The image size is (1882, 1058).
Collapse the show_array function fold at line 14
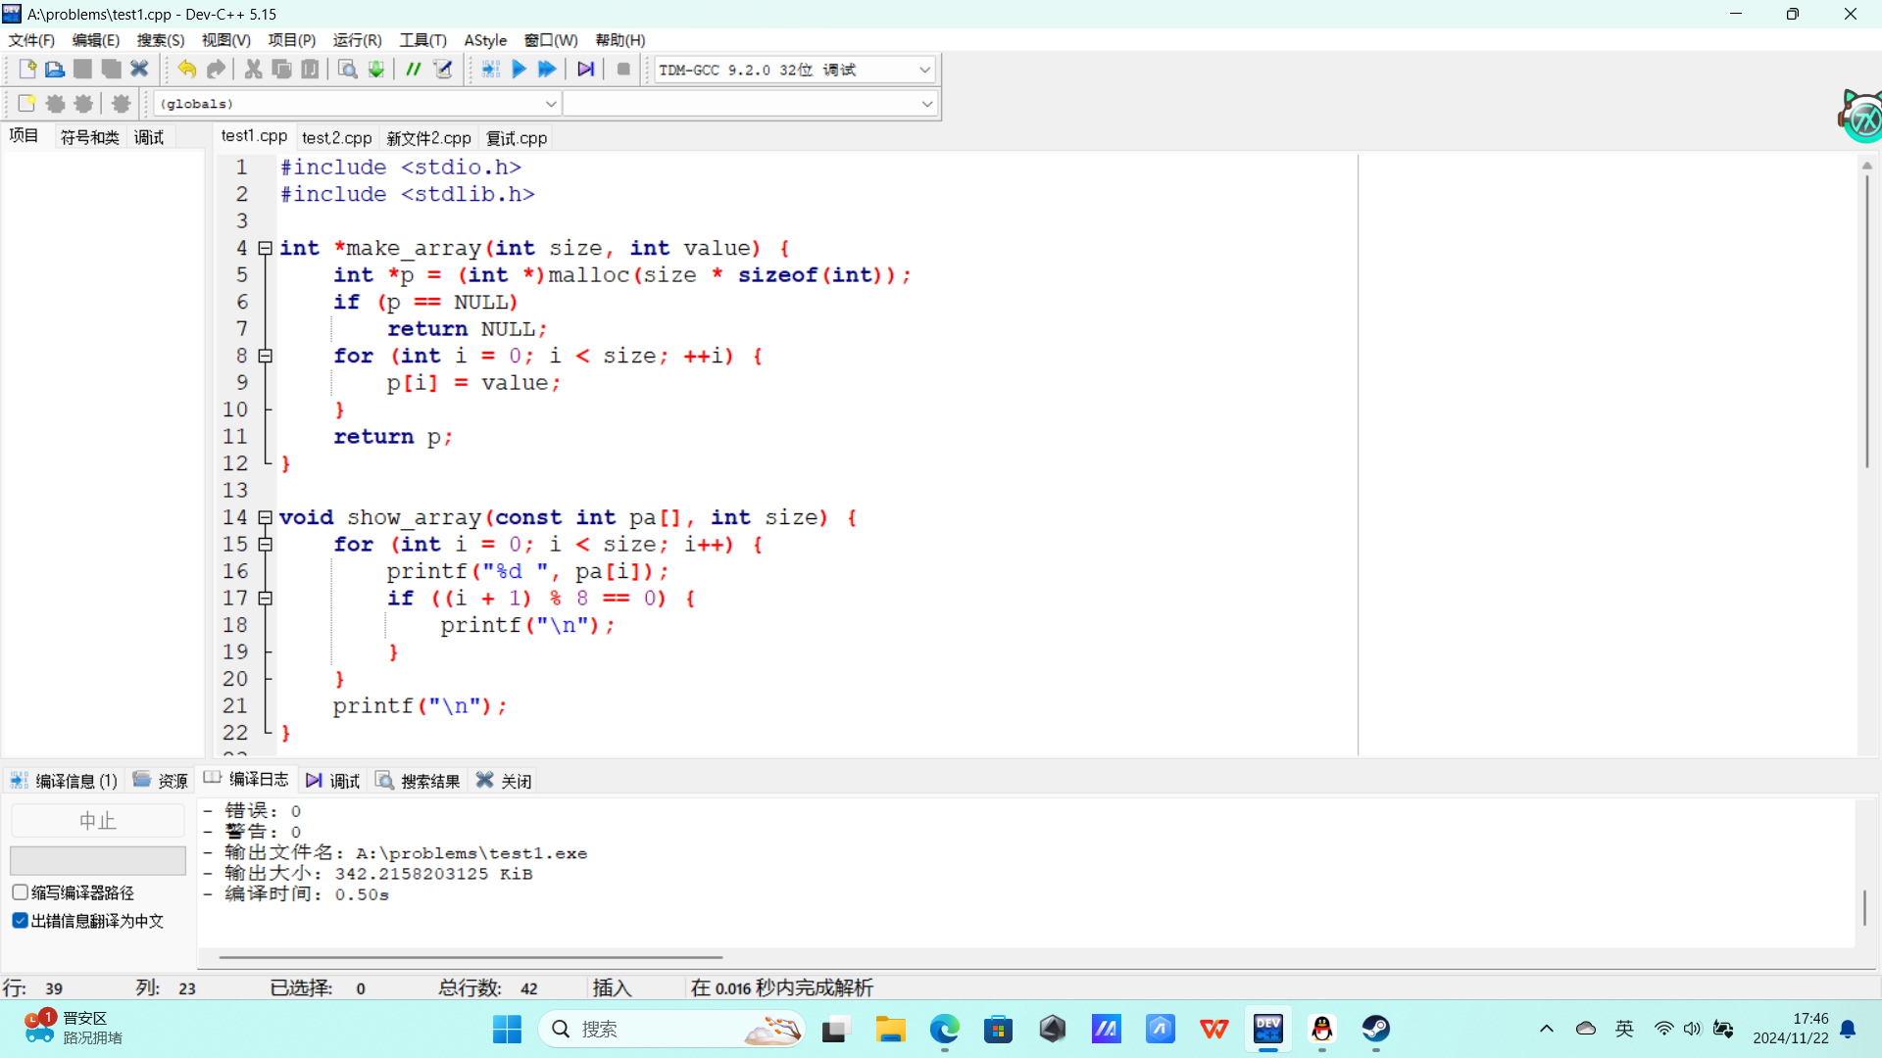click(x=265, y=517)
